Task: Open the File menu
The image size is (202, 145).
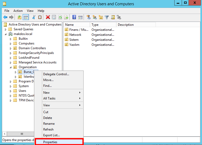Action: pyautogui.click(x=7, y=11)
